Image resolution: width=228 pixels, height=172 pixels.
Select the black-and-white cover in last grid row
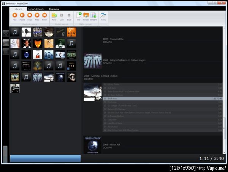point(15,89)
